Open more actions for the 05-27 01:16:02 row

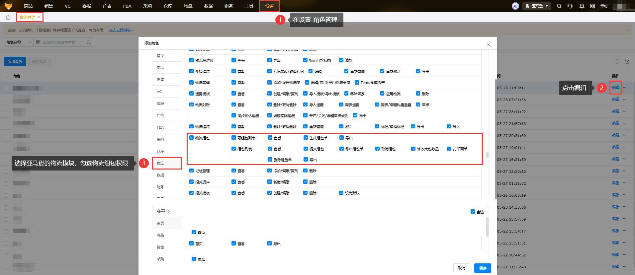tap(625, 183)
